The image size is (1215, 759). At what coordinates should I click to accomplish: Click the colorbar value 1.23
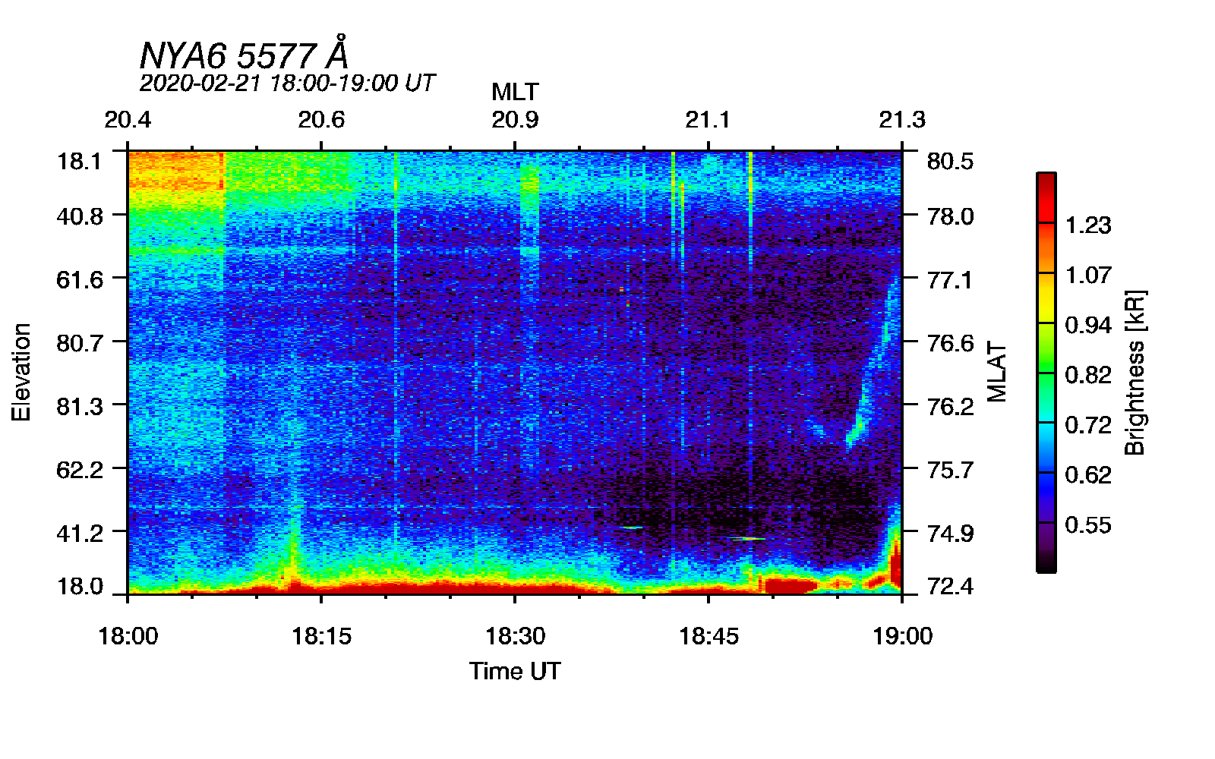tap(1087, 225)
